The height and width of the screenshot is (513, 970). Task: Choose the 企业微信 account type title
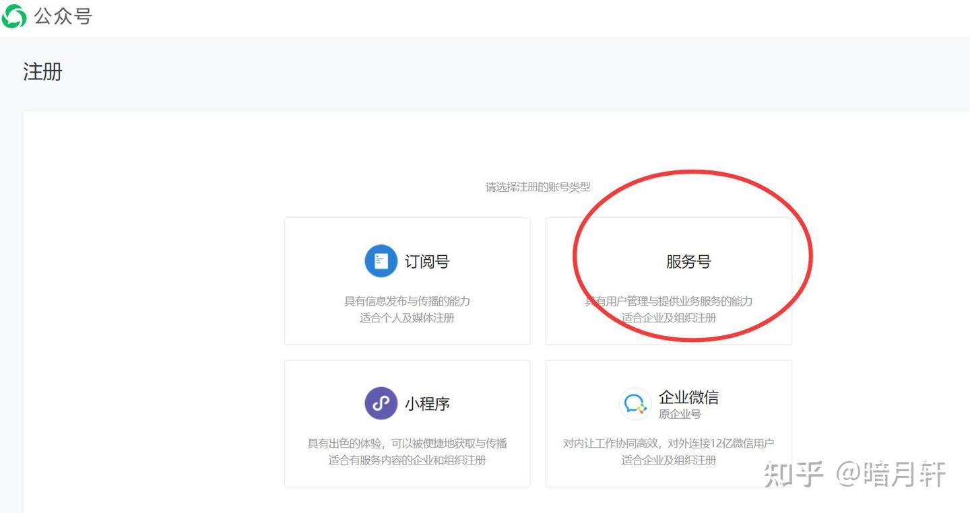pyautogui.click(x=688, y=397)
